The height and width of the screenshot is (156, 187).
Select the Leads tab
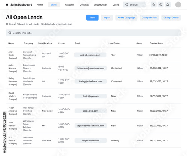pyautogui.click(x=54, y=5)
